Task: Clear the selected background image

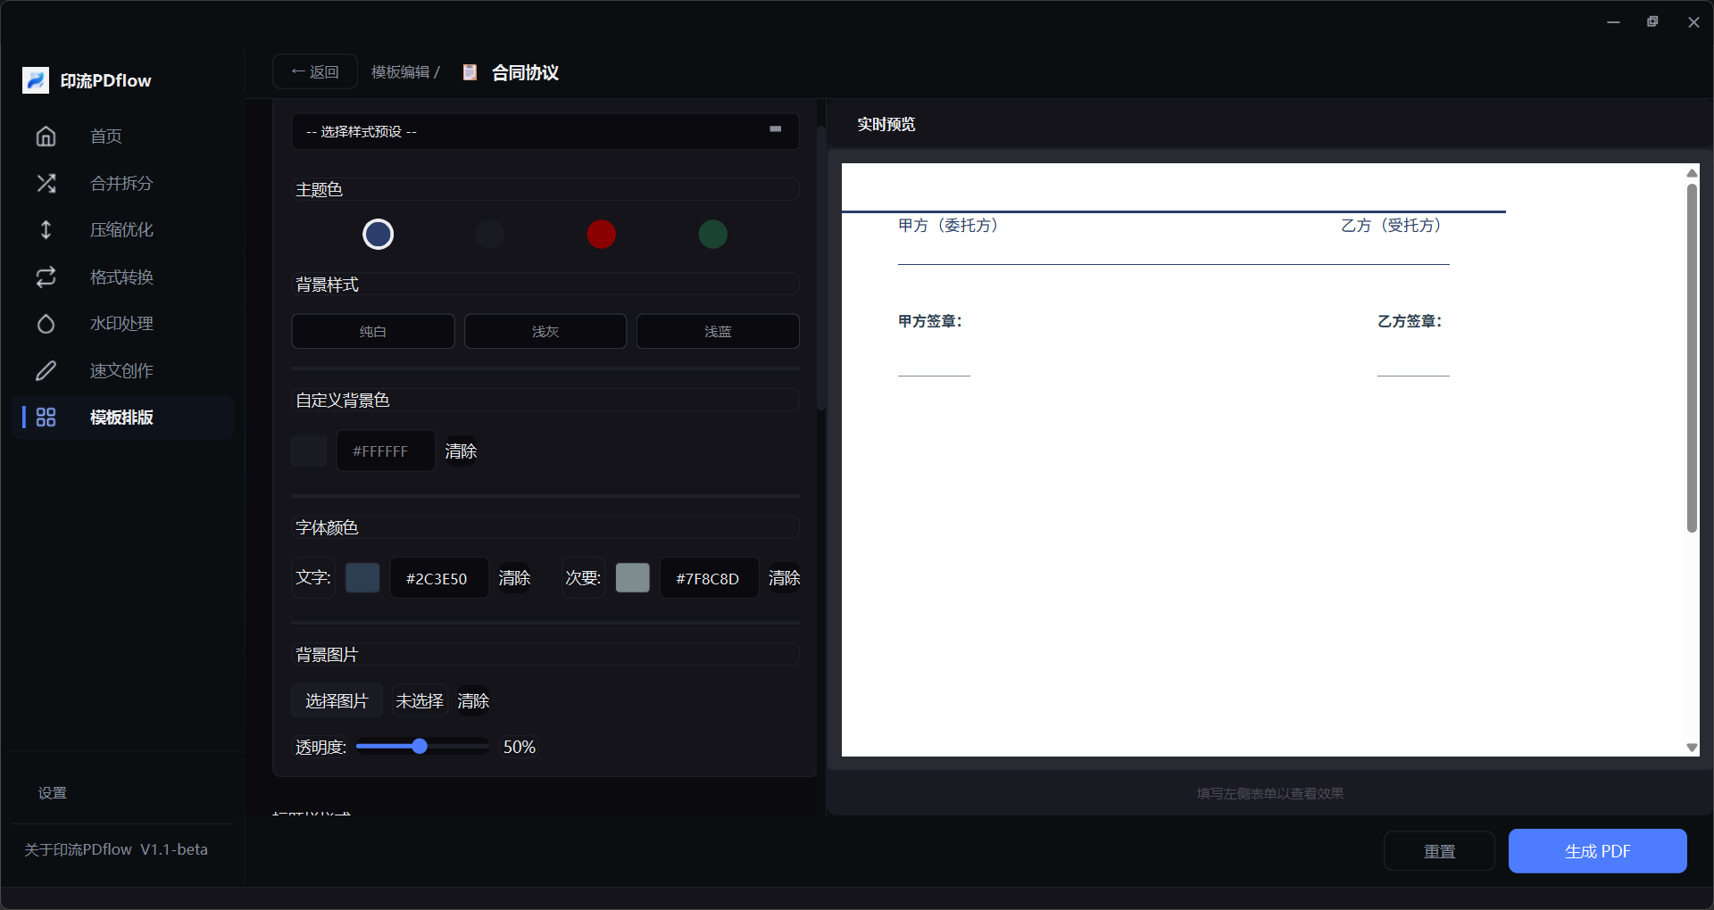Action: point(473,701)
